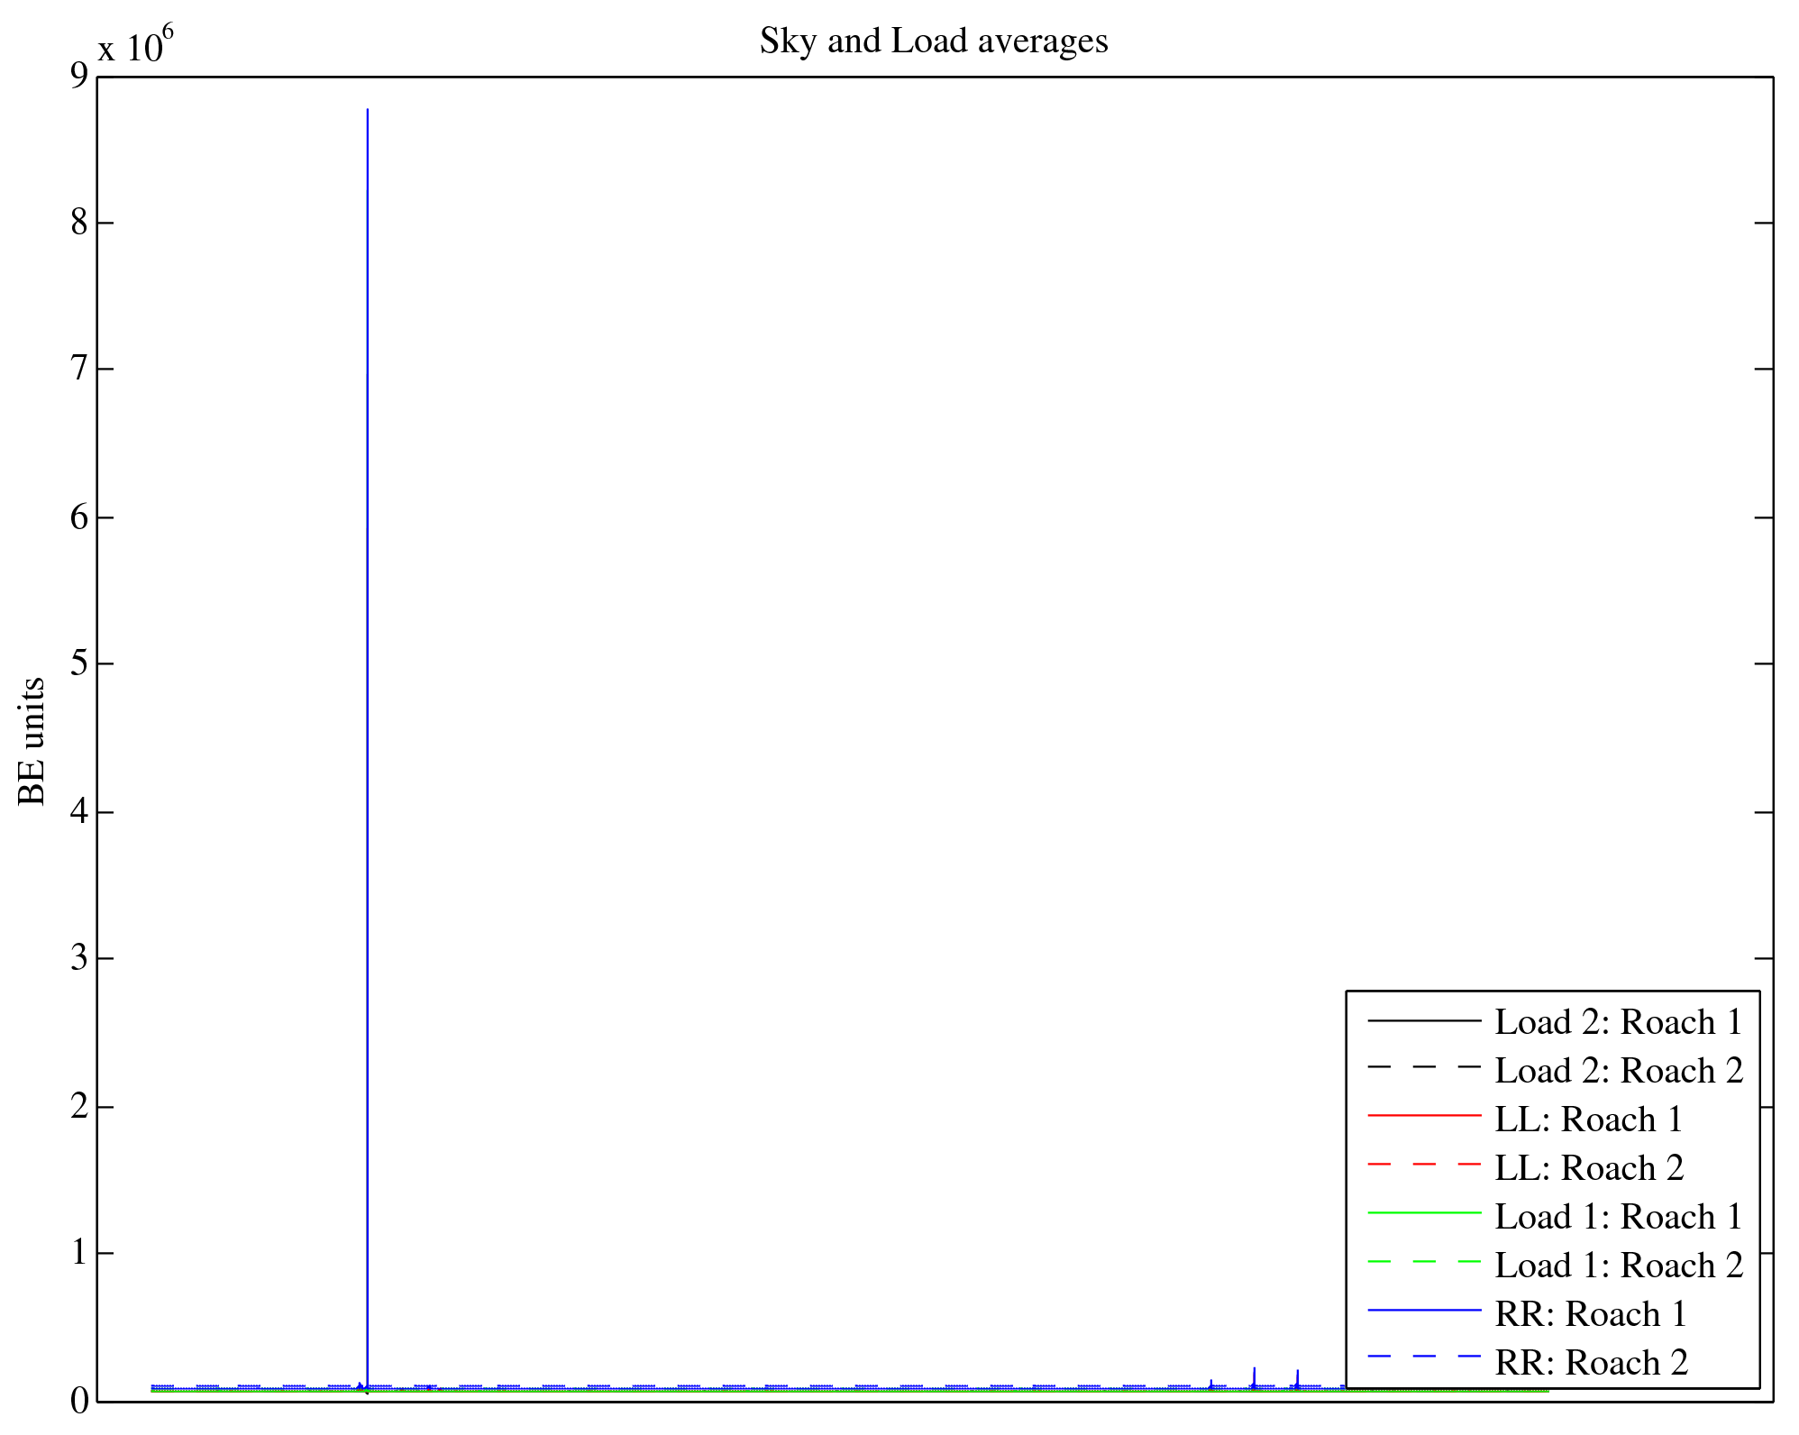Image resolution: width=1799 pixels, height=1435 pixels.
Task: Click the 'LL: Roach 1' legend label
Action: pos(1588,1120)
